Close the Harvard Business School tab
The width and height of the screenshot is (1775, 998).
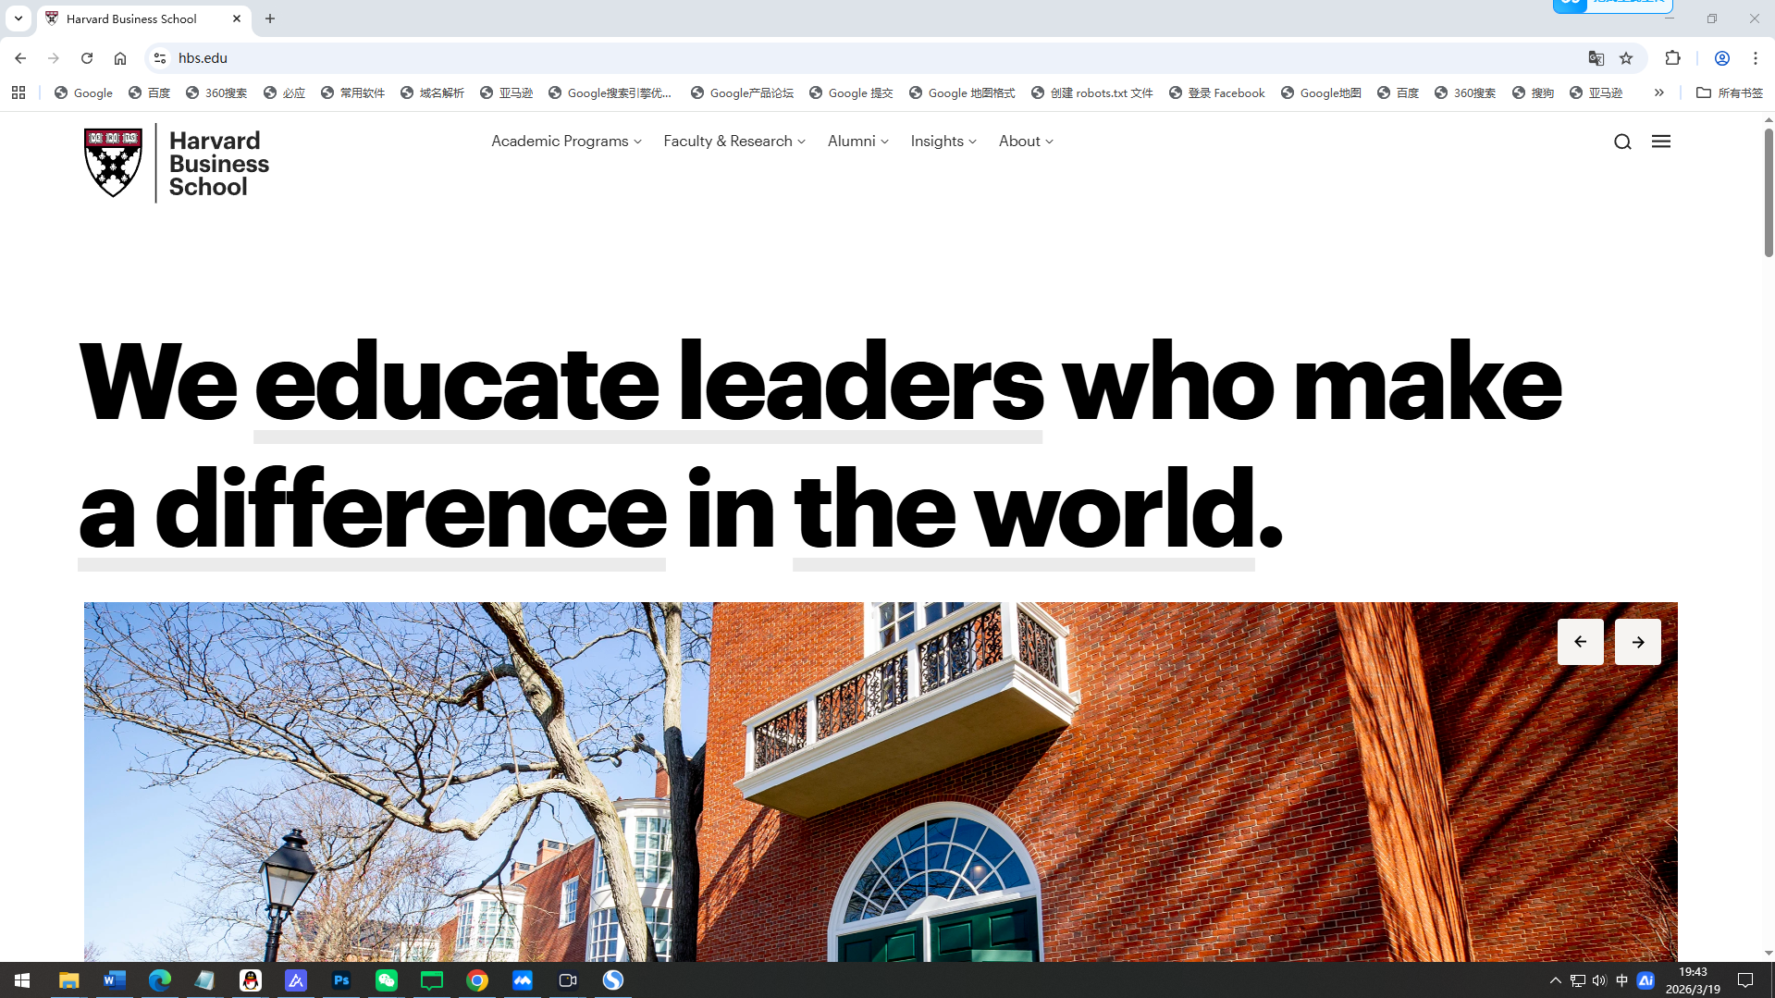click(x=237, y=18)
